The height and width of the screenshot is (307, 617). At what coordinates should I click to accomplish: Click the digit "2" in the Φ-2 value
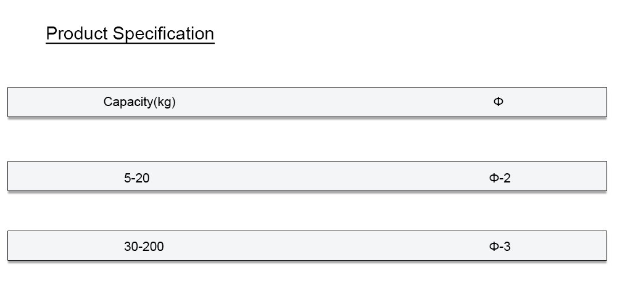click(x=507, y=179)
